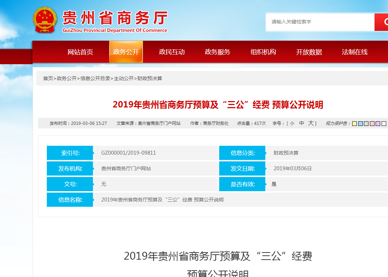Open the 法制在线 navigation item
The image size is (388, 277).
pos(355,52)
